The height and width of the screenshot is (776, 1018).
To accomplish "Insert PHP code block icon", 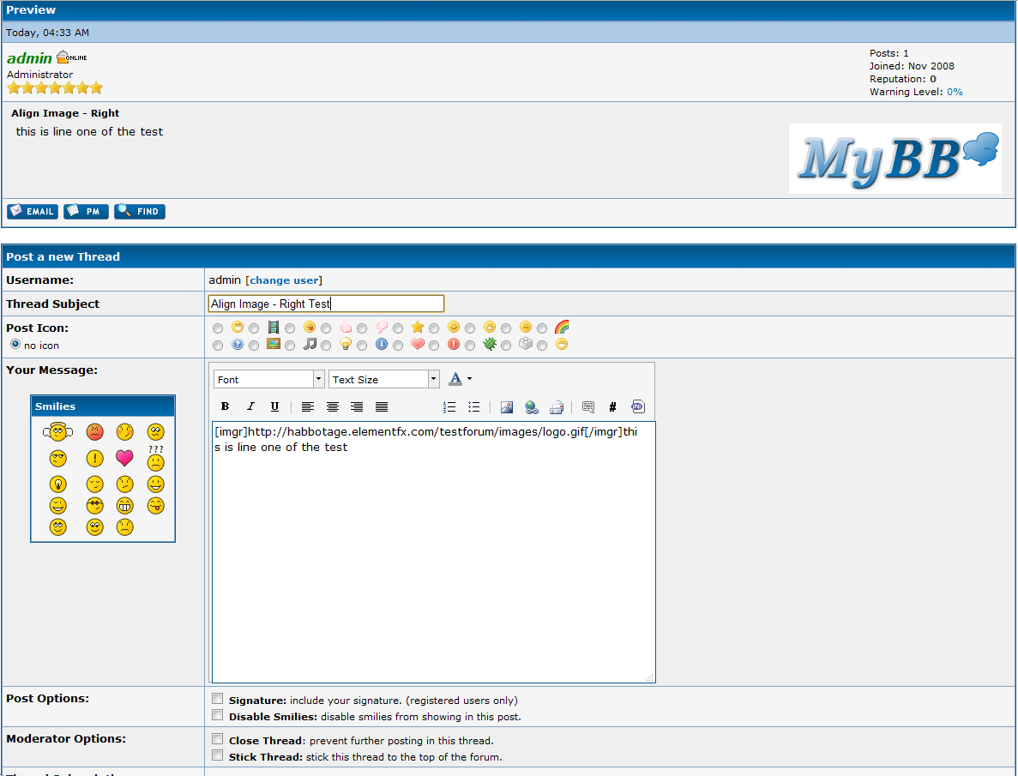I will [x=638, y=407].
